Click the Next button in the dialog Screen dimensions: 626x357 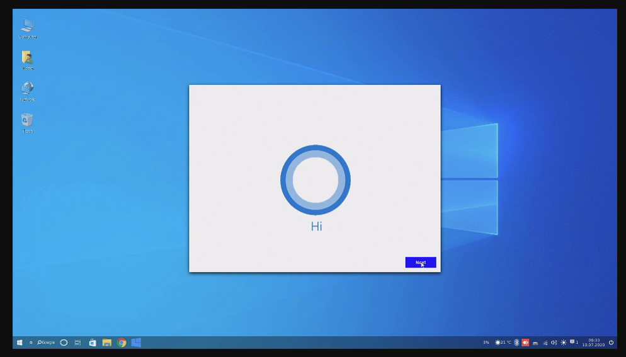tap(420, 263)
